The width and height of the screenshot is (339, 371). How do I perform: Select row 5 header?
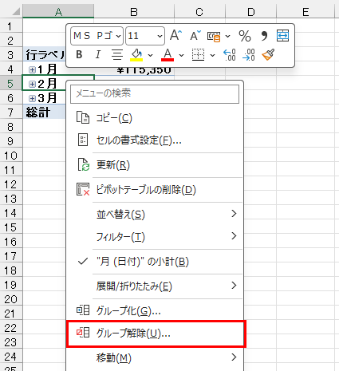(x=10, y=84)
